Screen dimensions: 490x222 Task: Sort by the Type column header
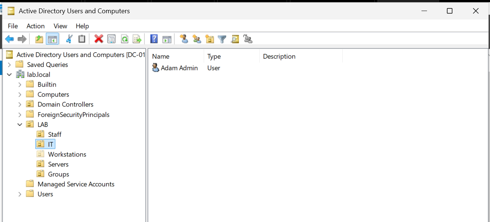tap(232, 56)
